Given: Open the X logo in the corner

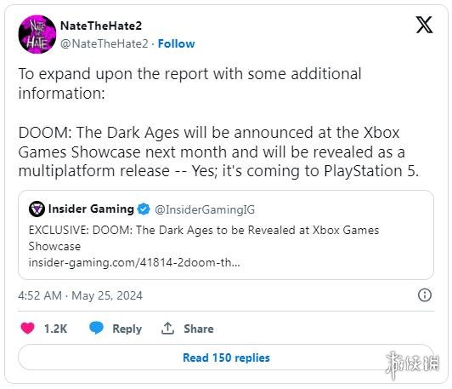Looking at the screenshot, I should tap(424, 25).
